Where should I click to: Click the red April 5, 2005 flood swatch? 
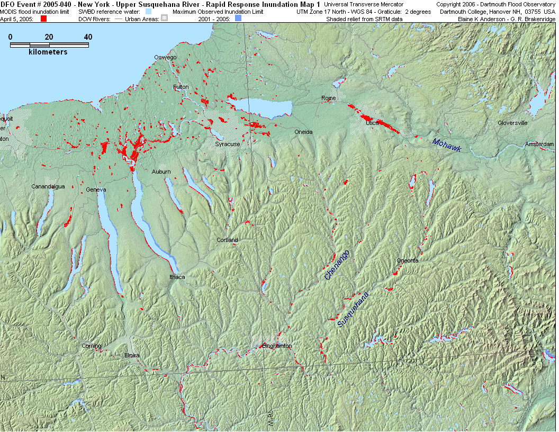pos(44,19)
